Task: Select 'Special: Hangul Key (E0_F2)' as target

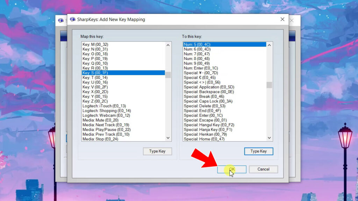Action: point(225,125)
